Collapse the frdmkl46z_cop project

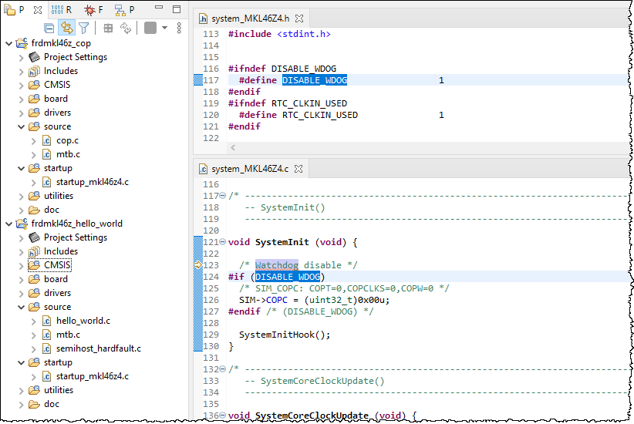(9, 43)
